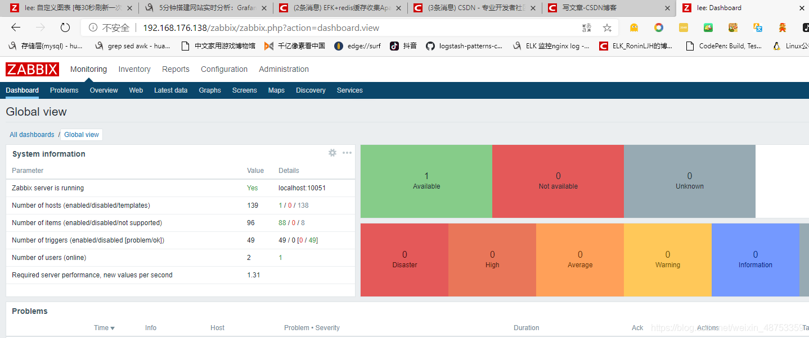Click the green Available hosts tile
Screen dimensions: 809x338
coord(426,181)
